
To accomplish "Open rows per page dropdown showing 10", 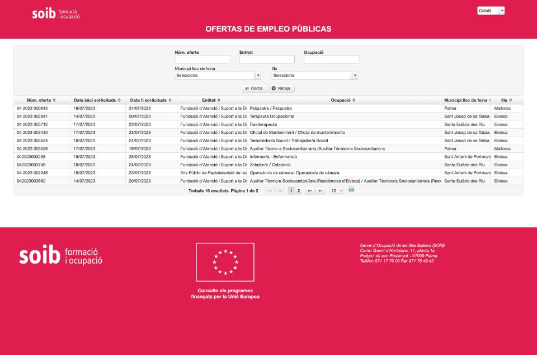I will (336, 191).
